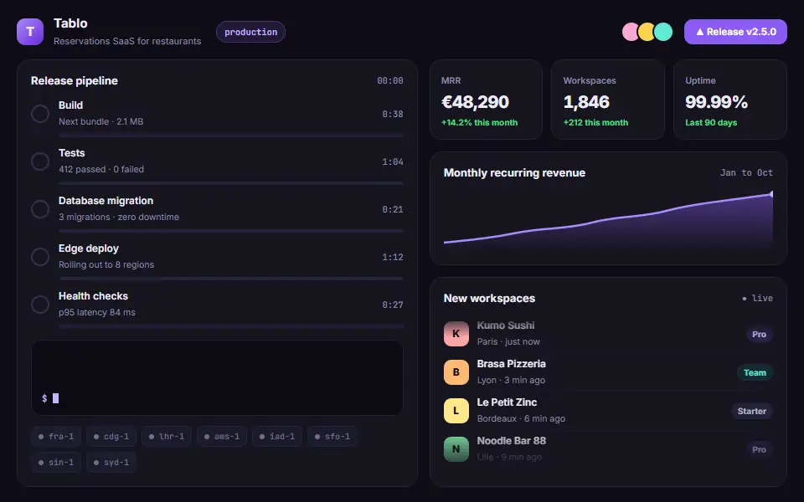The image size is (804, 502).
Task: Open the yellow team member avatar
Action: point(647,32)
